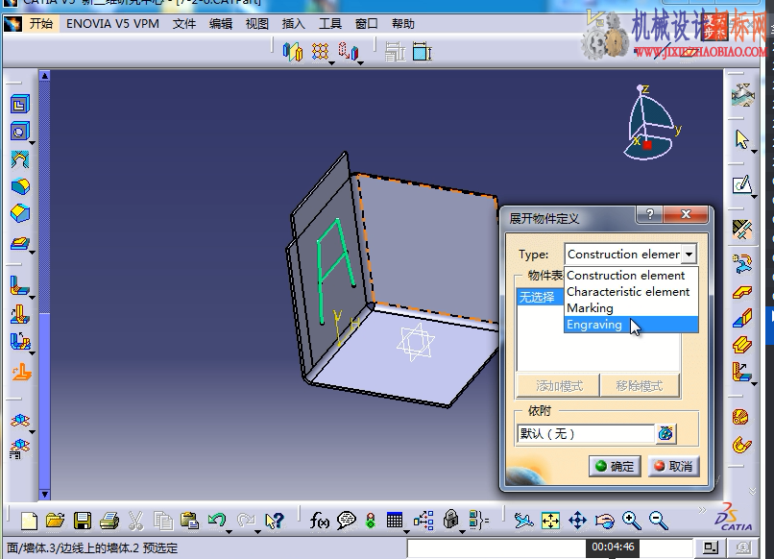Image resolution: width=774 pixels, height=559 pixels.
Task: Print the document
Action: pos(109,521)
